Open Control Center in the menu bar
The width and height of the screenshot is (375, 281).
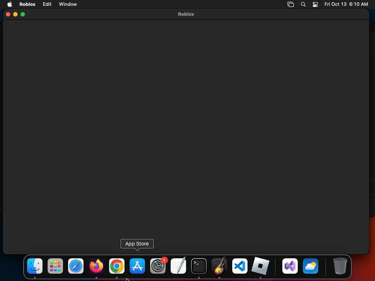pos(315,4)
